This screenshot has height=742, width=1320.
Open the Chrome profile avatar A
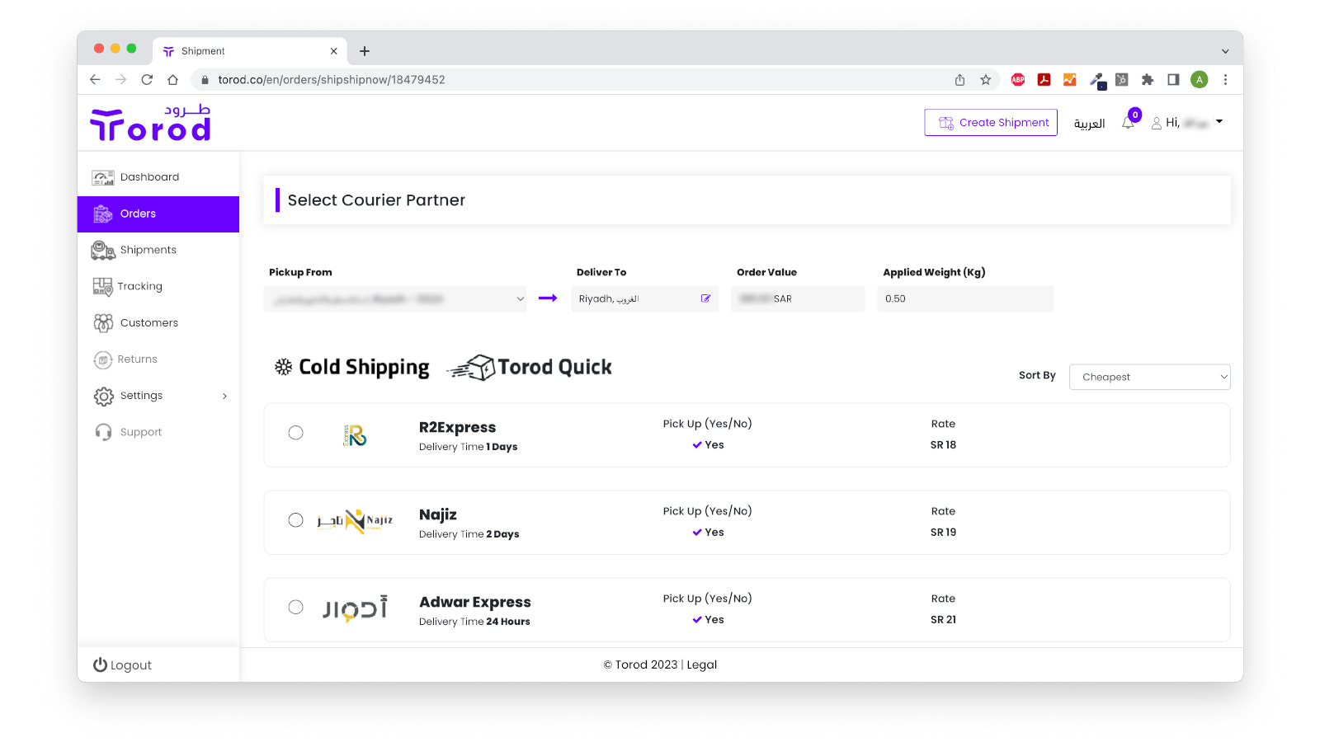[x=1200, y=80]
